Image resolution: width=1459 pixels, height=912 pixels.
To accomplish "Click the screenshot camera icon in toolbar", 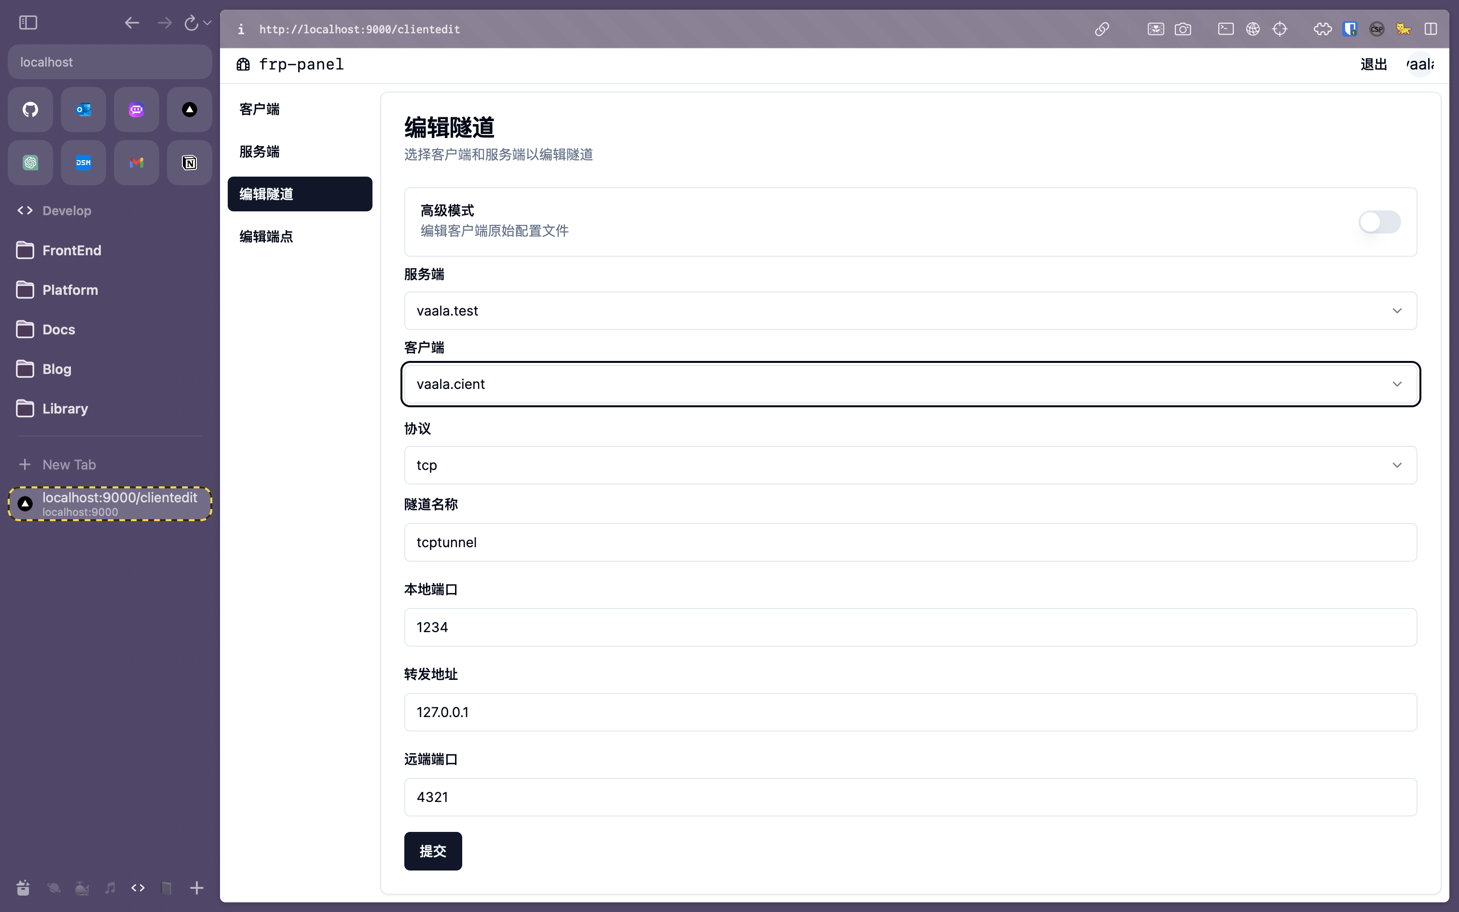I will pyautogui.click(x=1182, y=29).
